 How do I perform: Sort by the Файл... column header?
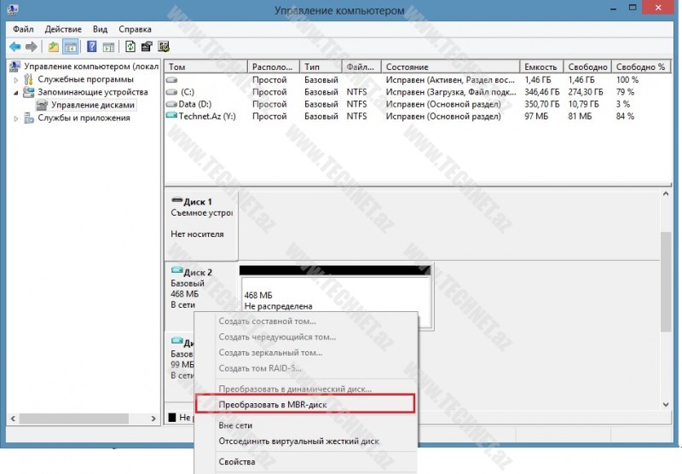click(x=361, y=66)
